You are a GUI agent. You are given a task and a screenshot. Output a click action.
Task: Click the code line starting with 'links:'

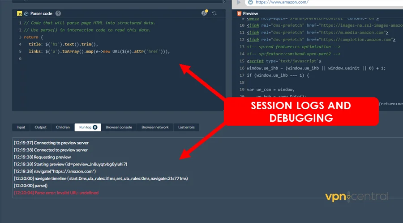pos(99,51)
